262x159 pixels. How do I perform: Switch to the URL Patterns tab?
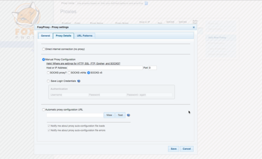85,36
